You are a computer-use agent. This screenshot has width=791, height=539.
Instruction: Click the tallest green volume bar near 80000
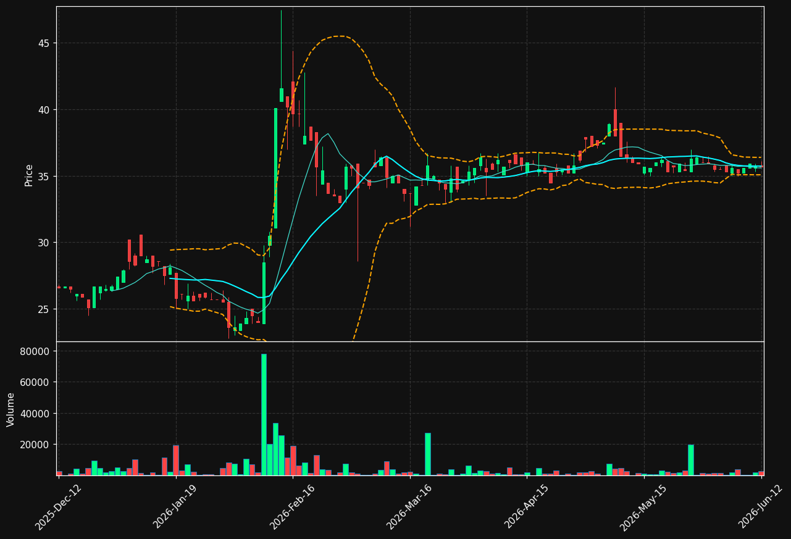(264, 414)
